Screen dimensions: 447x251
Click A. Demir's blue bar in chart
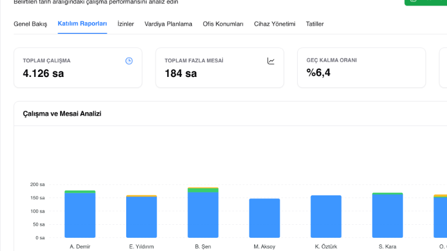(x=80, y=216)
